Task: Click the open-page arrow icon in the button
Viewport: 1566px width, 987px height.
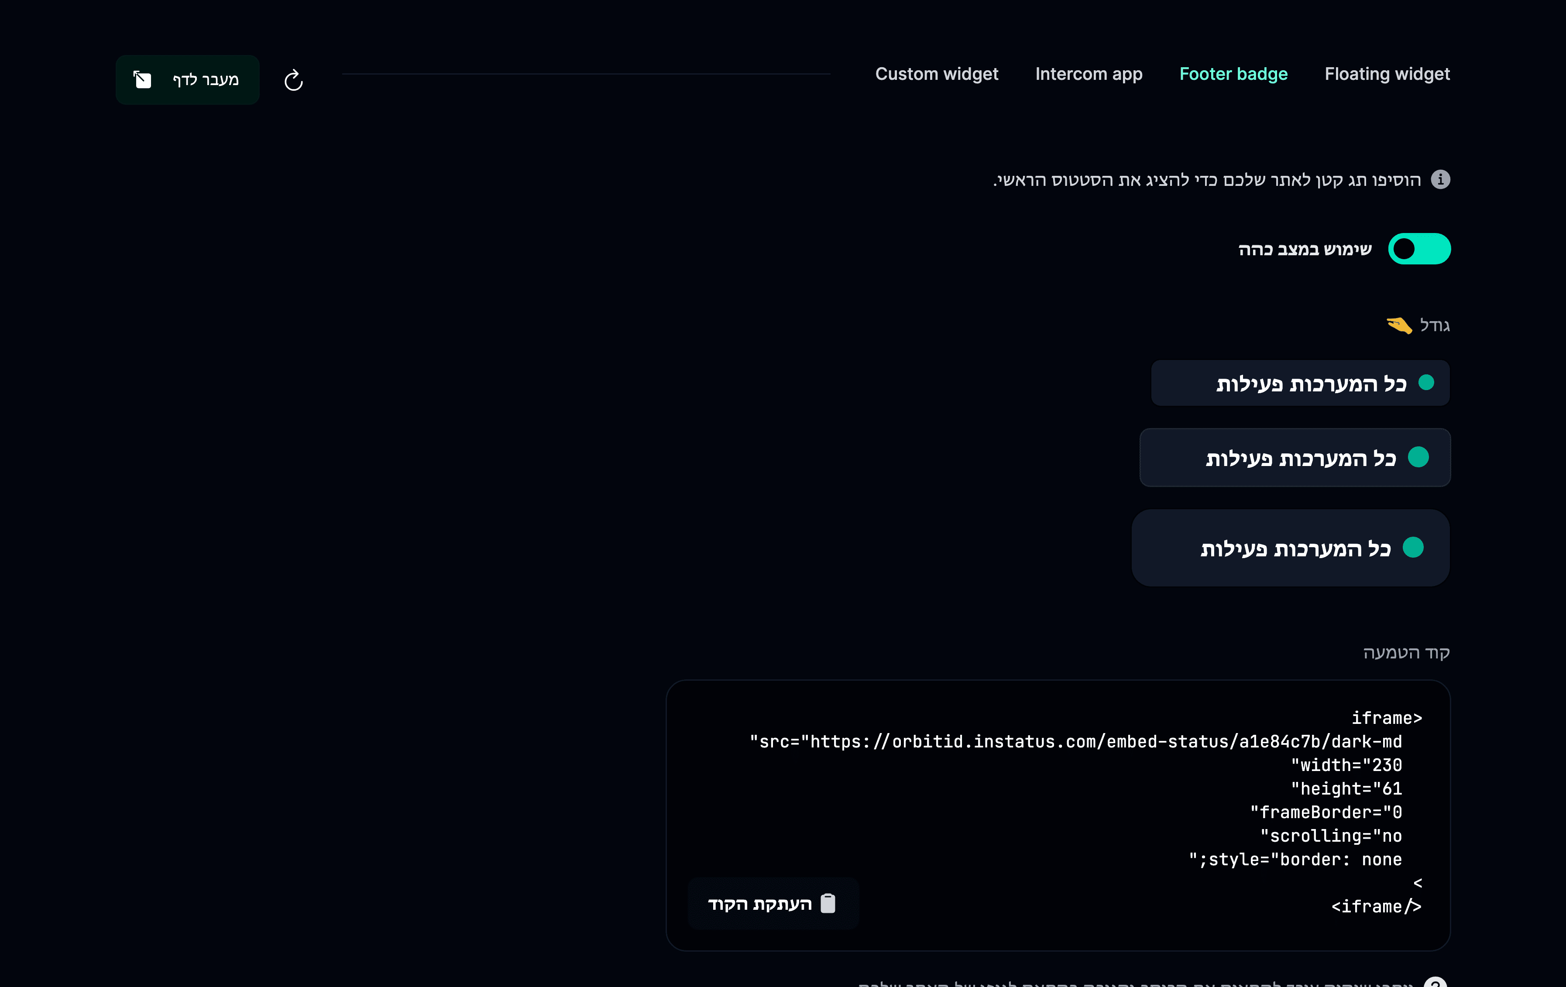Action: [x=142, y=79]
